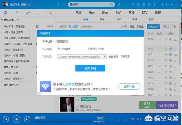Screen dimensions: 182x125
Task: Download the song with duration 01:41
Action: (x=175, y=66)
